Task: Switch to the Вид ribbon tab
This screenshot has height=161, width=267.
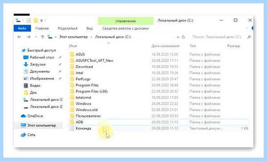Action: 89,28
